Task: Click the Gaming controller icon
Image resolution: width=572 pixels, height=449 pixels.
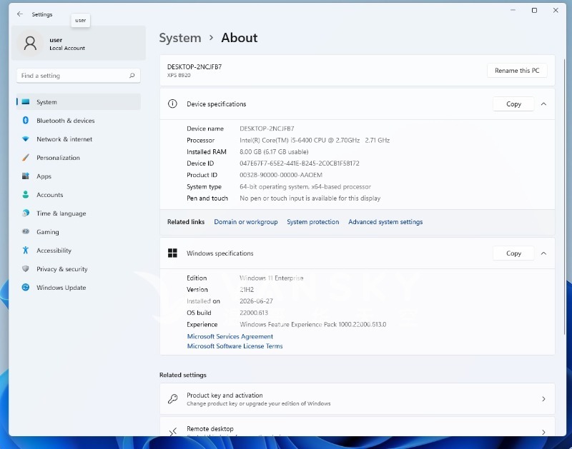Action: 26,231
